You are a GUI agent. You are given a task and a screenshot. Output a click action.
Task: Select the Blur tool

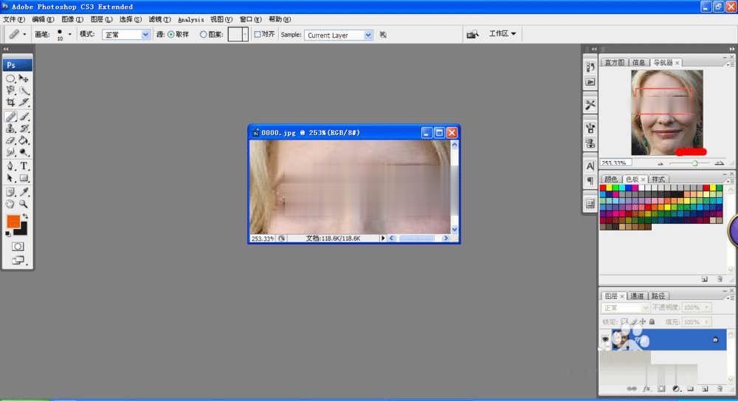(10, 152)
